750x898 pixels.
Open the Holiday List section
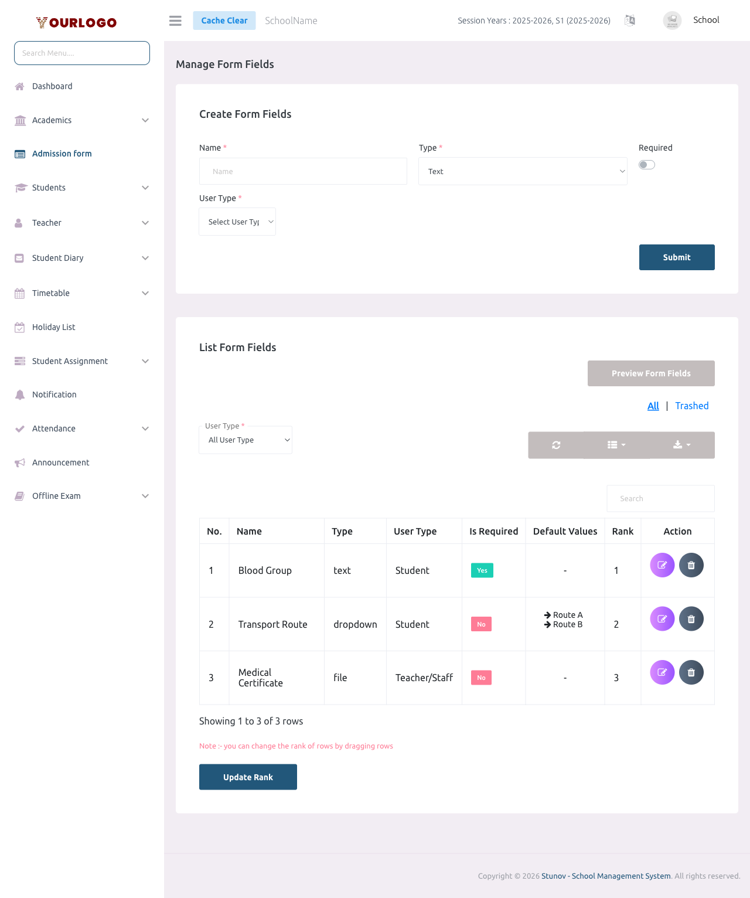click(53, 327)
